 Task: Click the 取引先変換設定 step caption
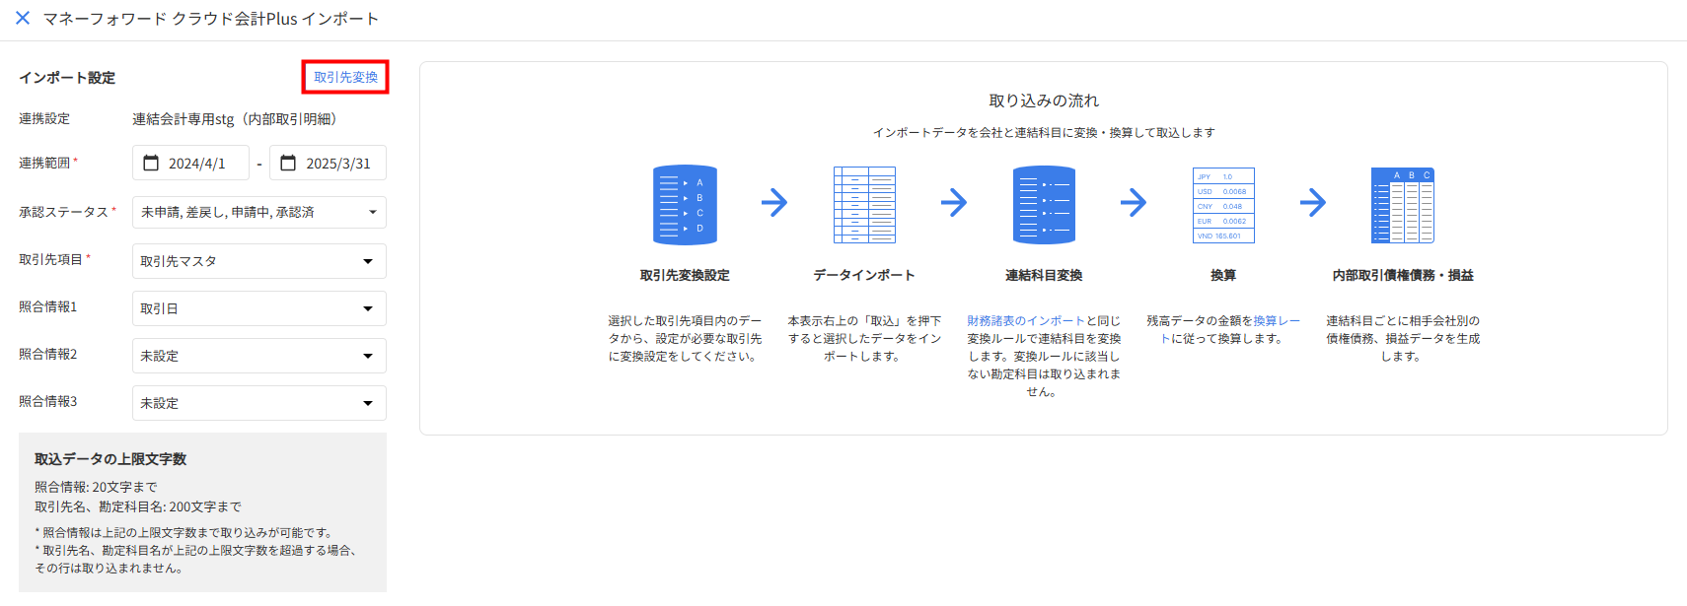(x=685, y=276)
